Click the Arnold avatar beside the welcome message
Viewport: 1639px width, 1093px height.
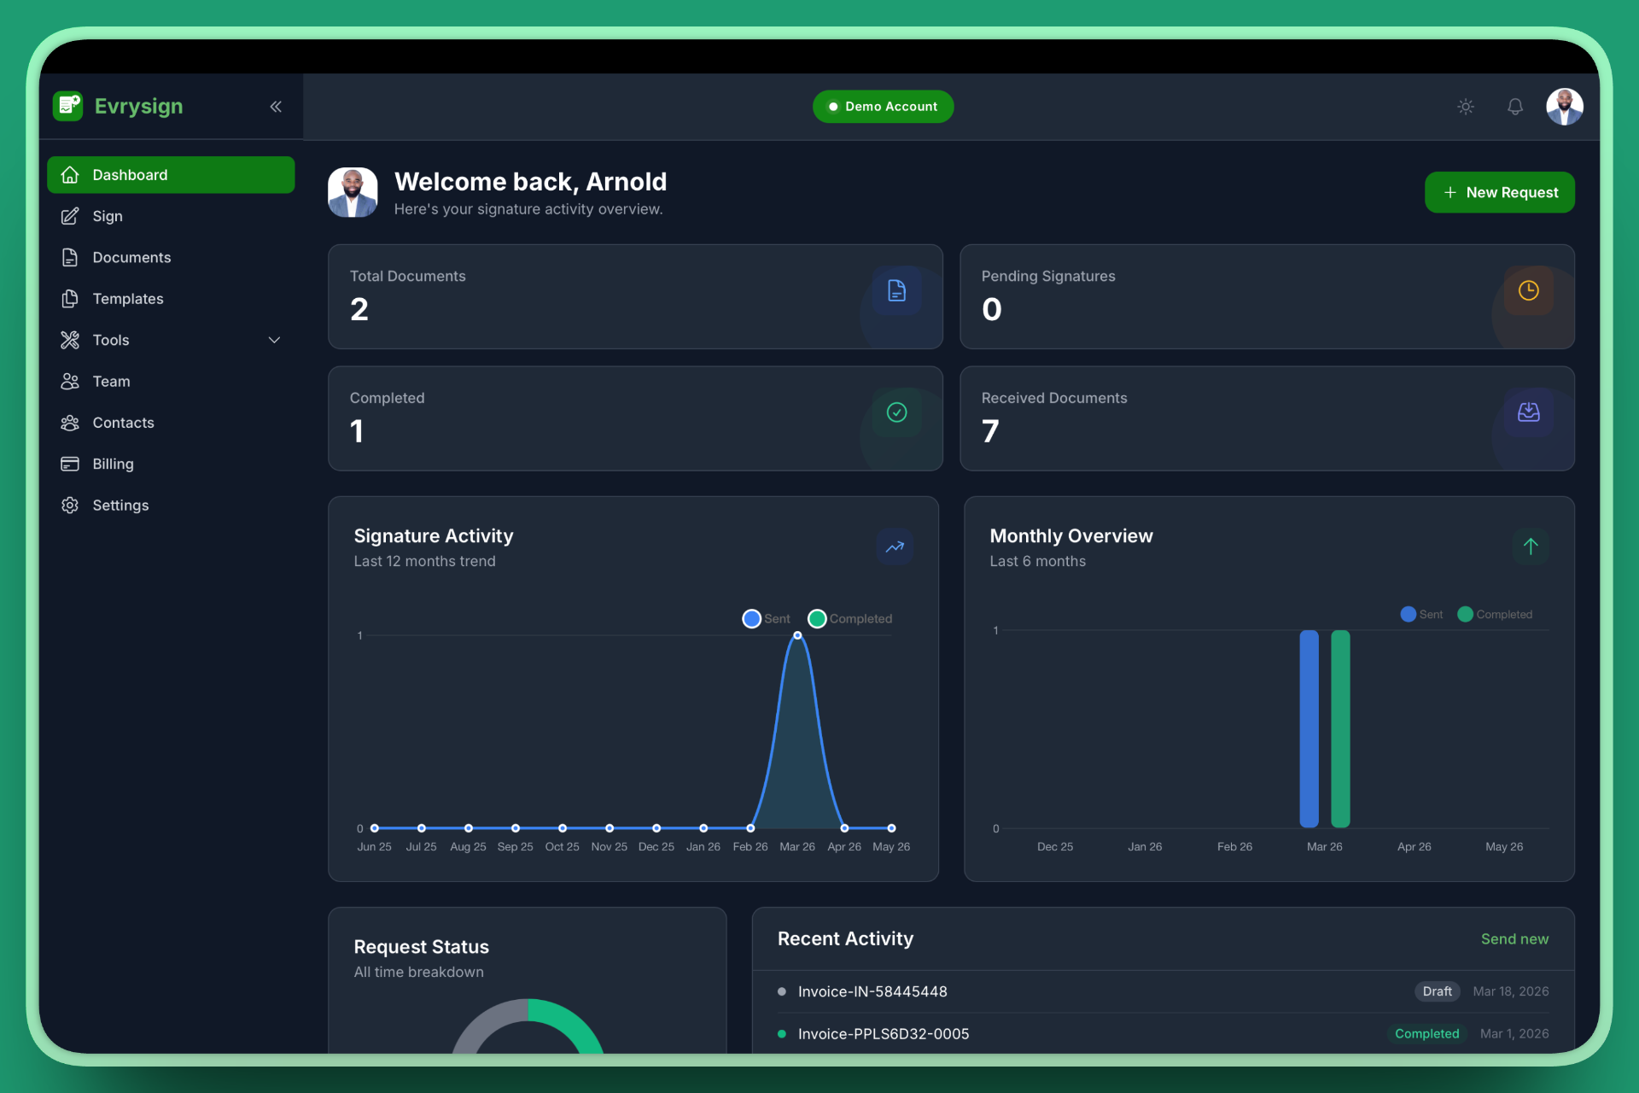tap(353, 192)
